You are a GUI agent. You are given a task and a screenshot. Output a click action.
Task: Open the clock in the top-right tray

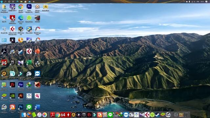tap(202, 1)
